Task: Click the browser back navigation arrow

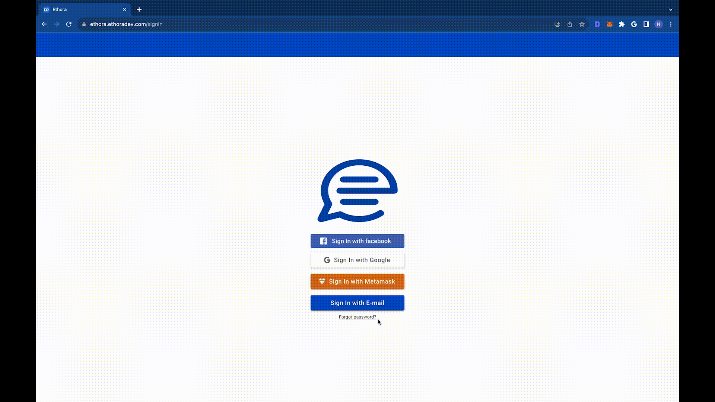Action: [x=44, y=24]
